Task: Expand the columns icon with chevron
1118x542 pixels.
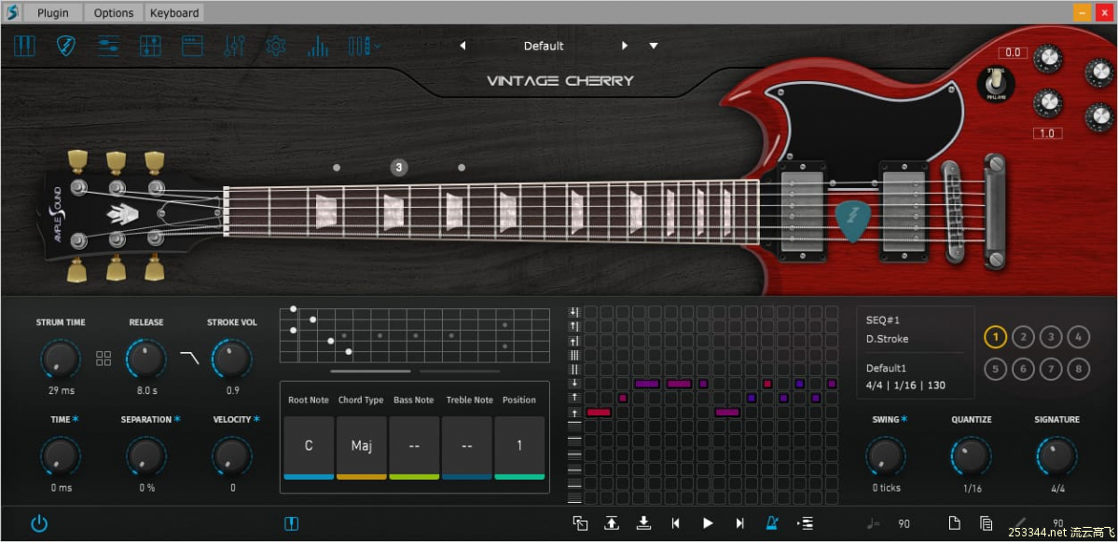Action: 364,47
